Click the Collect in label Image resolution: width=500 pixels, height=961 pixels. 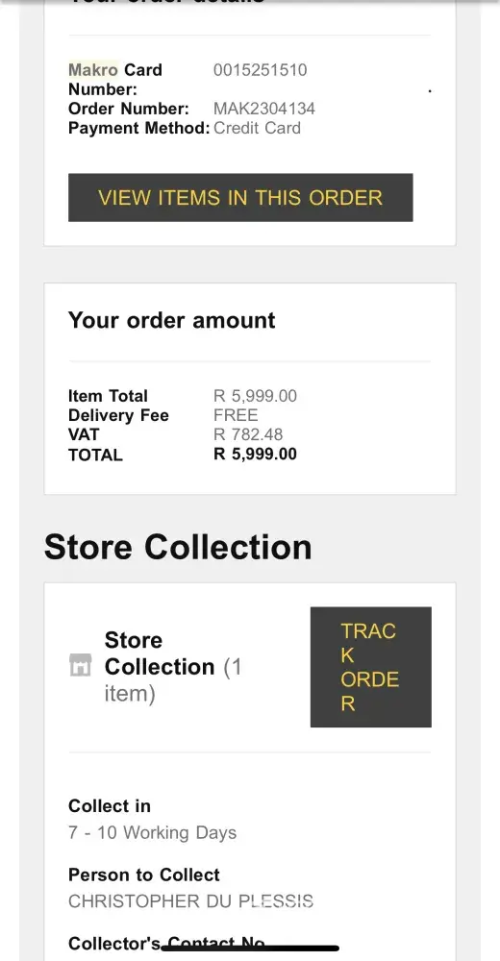point(110,806)
